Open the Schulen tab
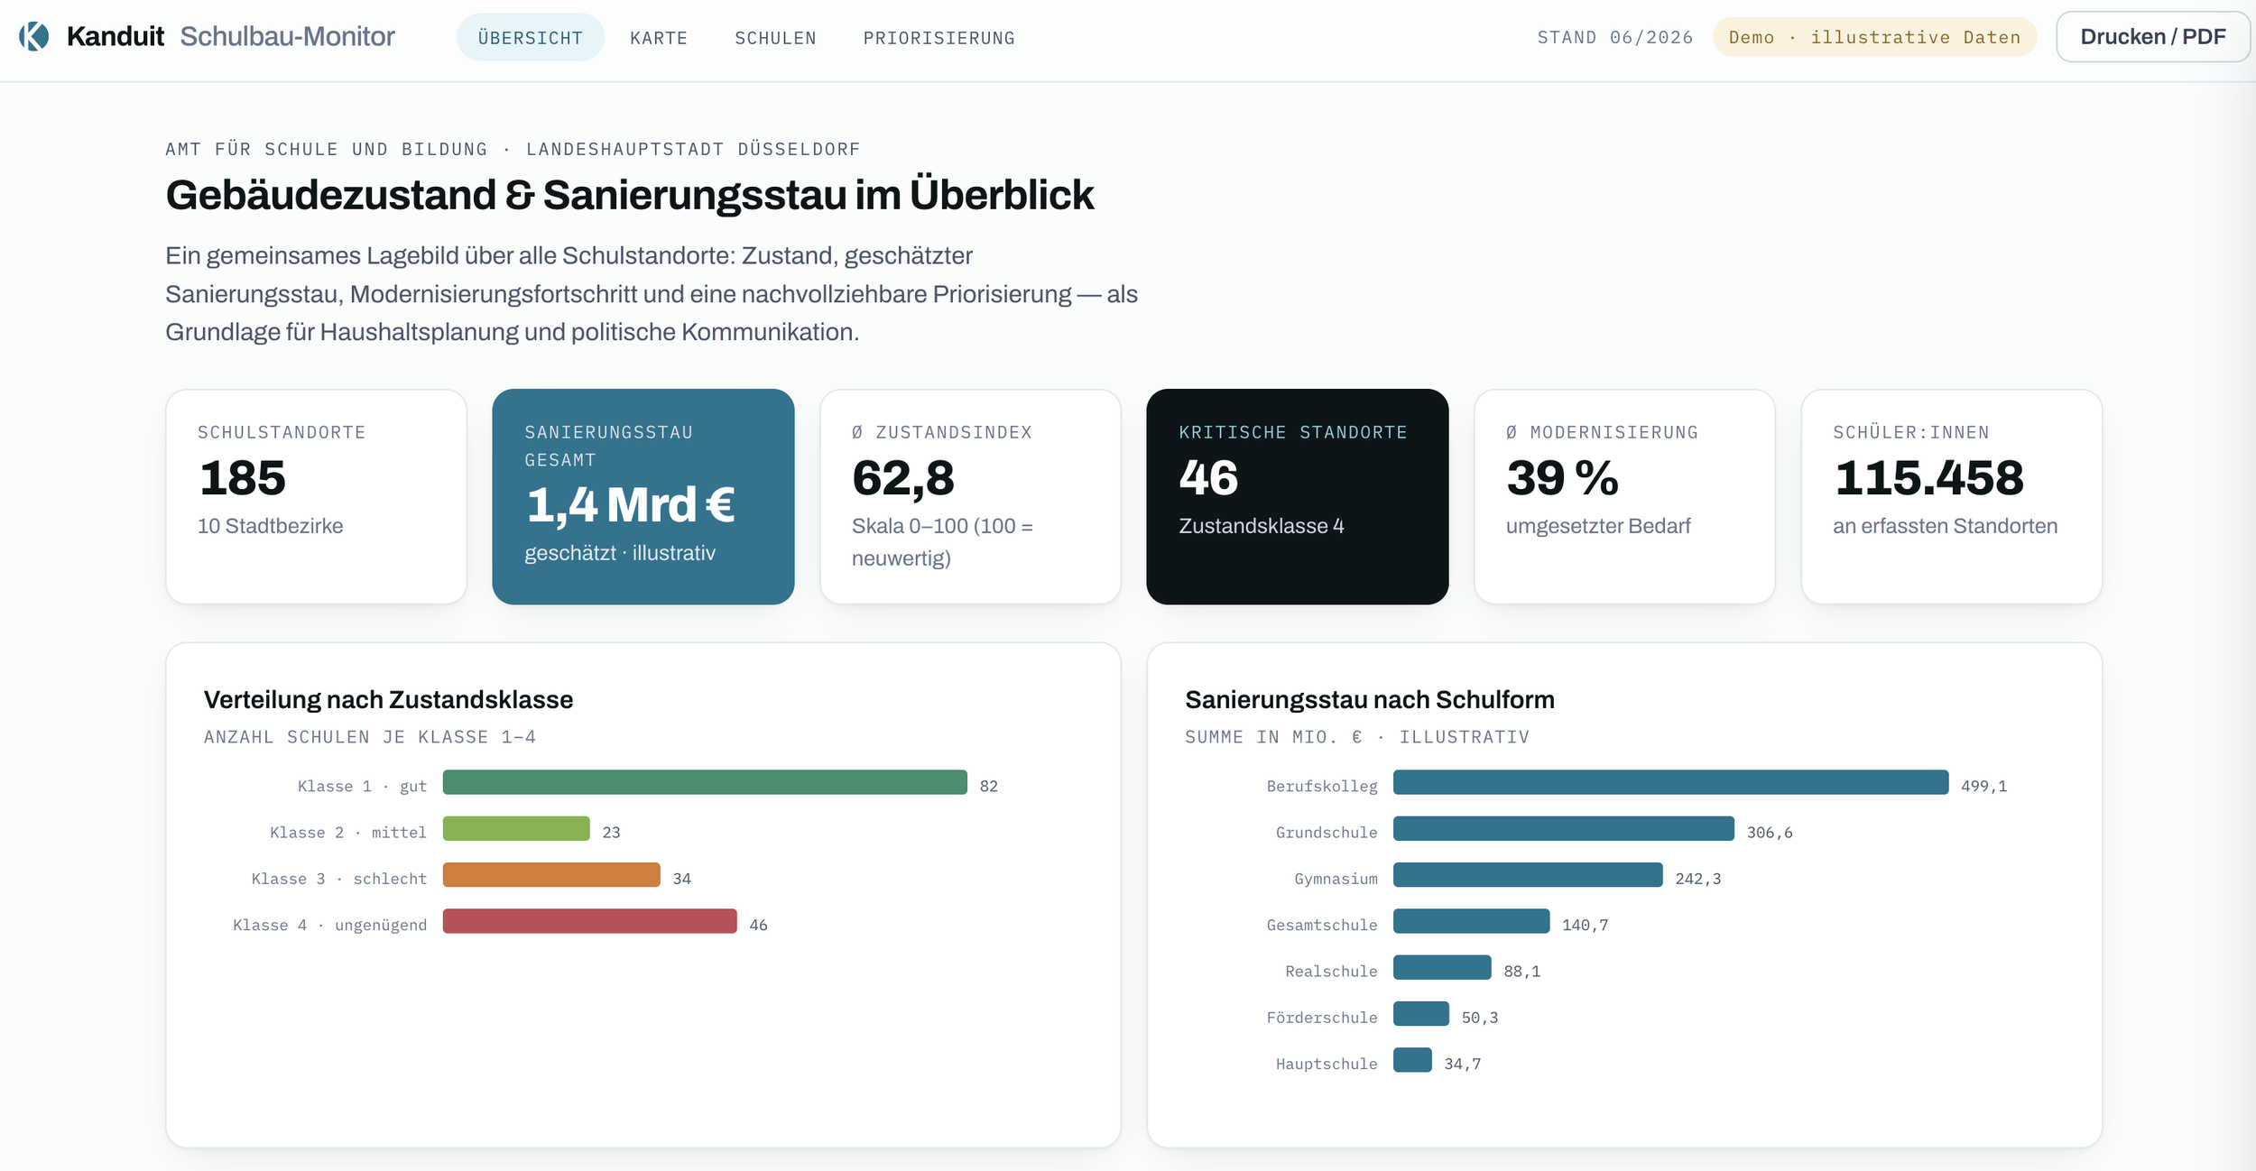Screen dimensions: 2256x1171 775,38
